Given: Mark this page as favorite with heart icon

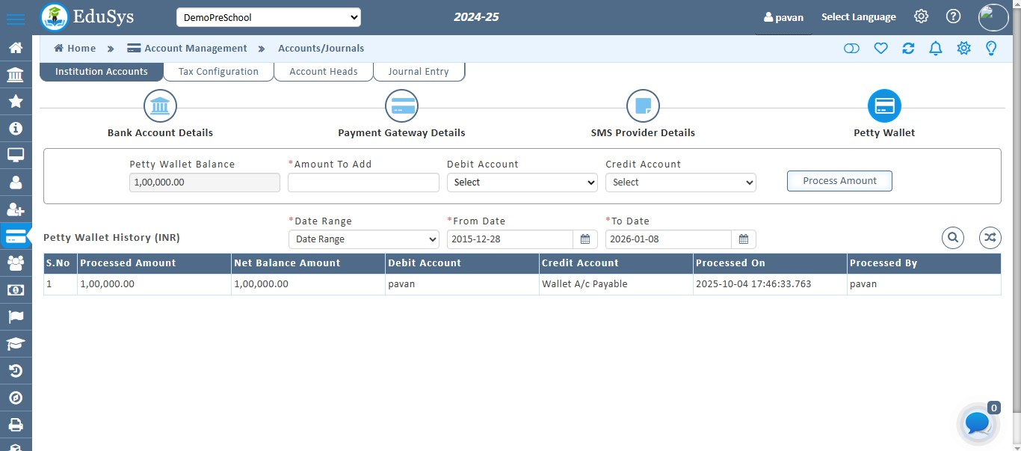Looking at the screenshot, I should [x=880, y=48].
